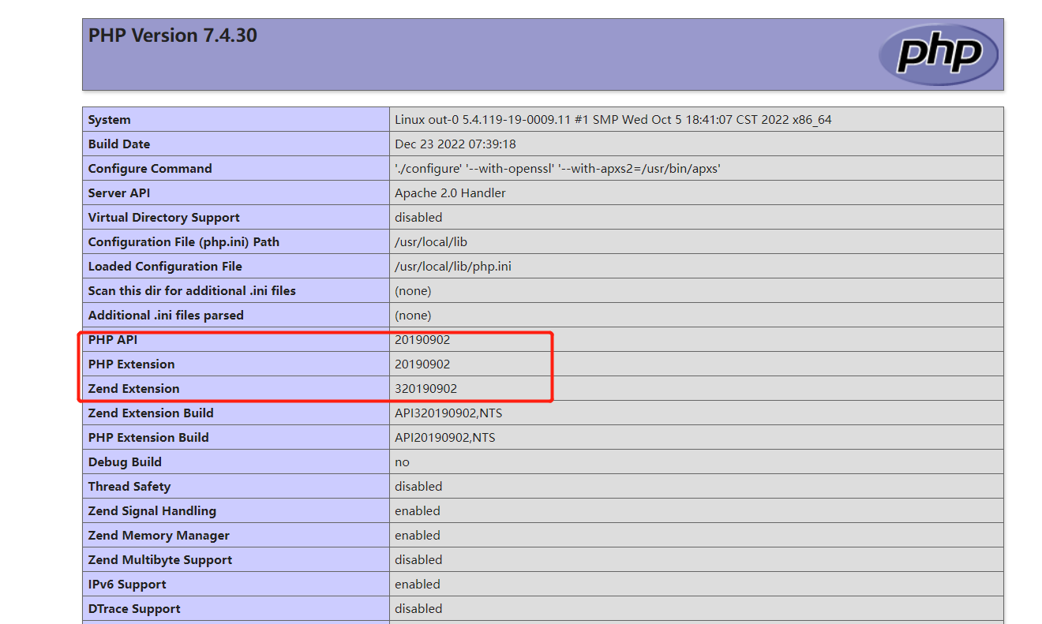
Task: Select Zend Extension value 320190902
Action: click(426, 389)
